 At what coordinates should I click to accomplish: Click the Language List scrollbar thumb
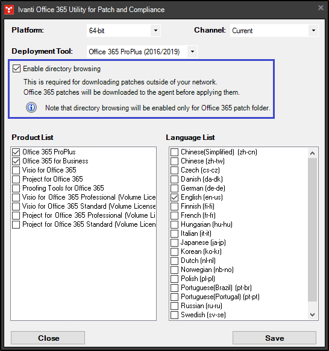(313, 230)
